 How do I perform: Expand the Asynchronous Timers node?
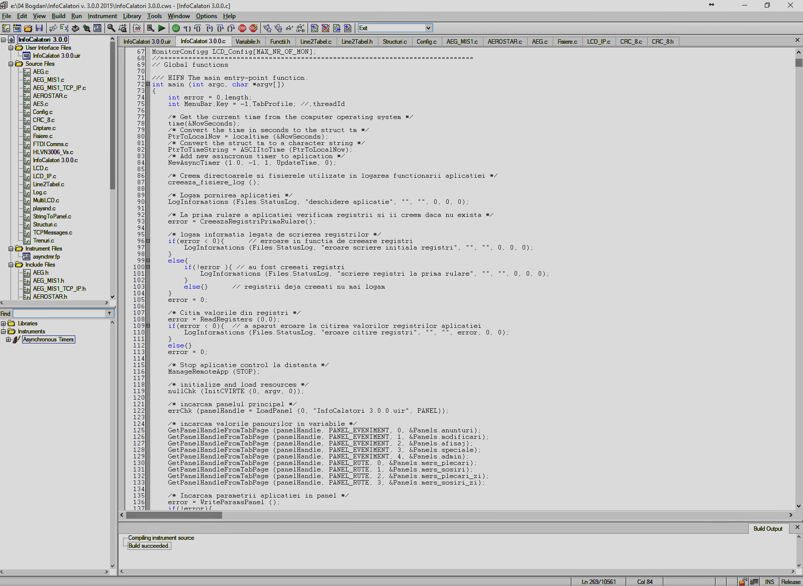point(8,339)
